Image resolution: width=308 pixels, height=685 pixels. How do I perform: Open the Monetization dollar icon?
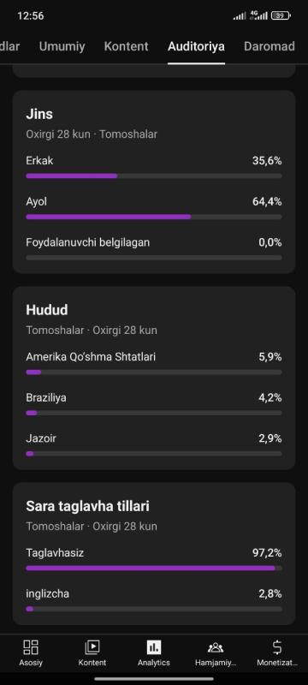[277, 647]
